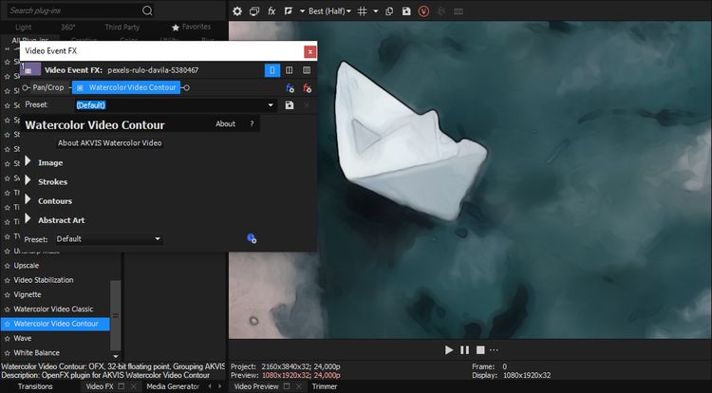The width and height of the screenshot is (712, 393).
Task: Expand the Abstract Art parameter group
Action: tap(28, 218)
